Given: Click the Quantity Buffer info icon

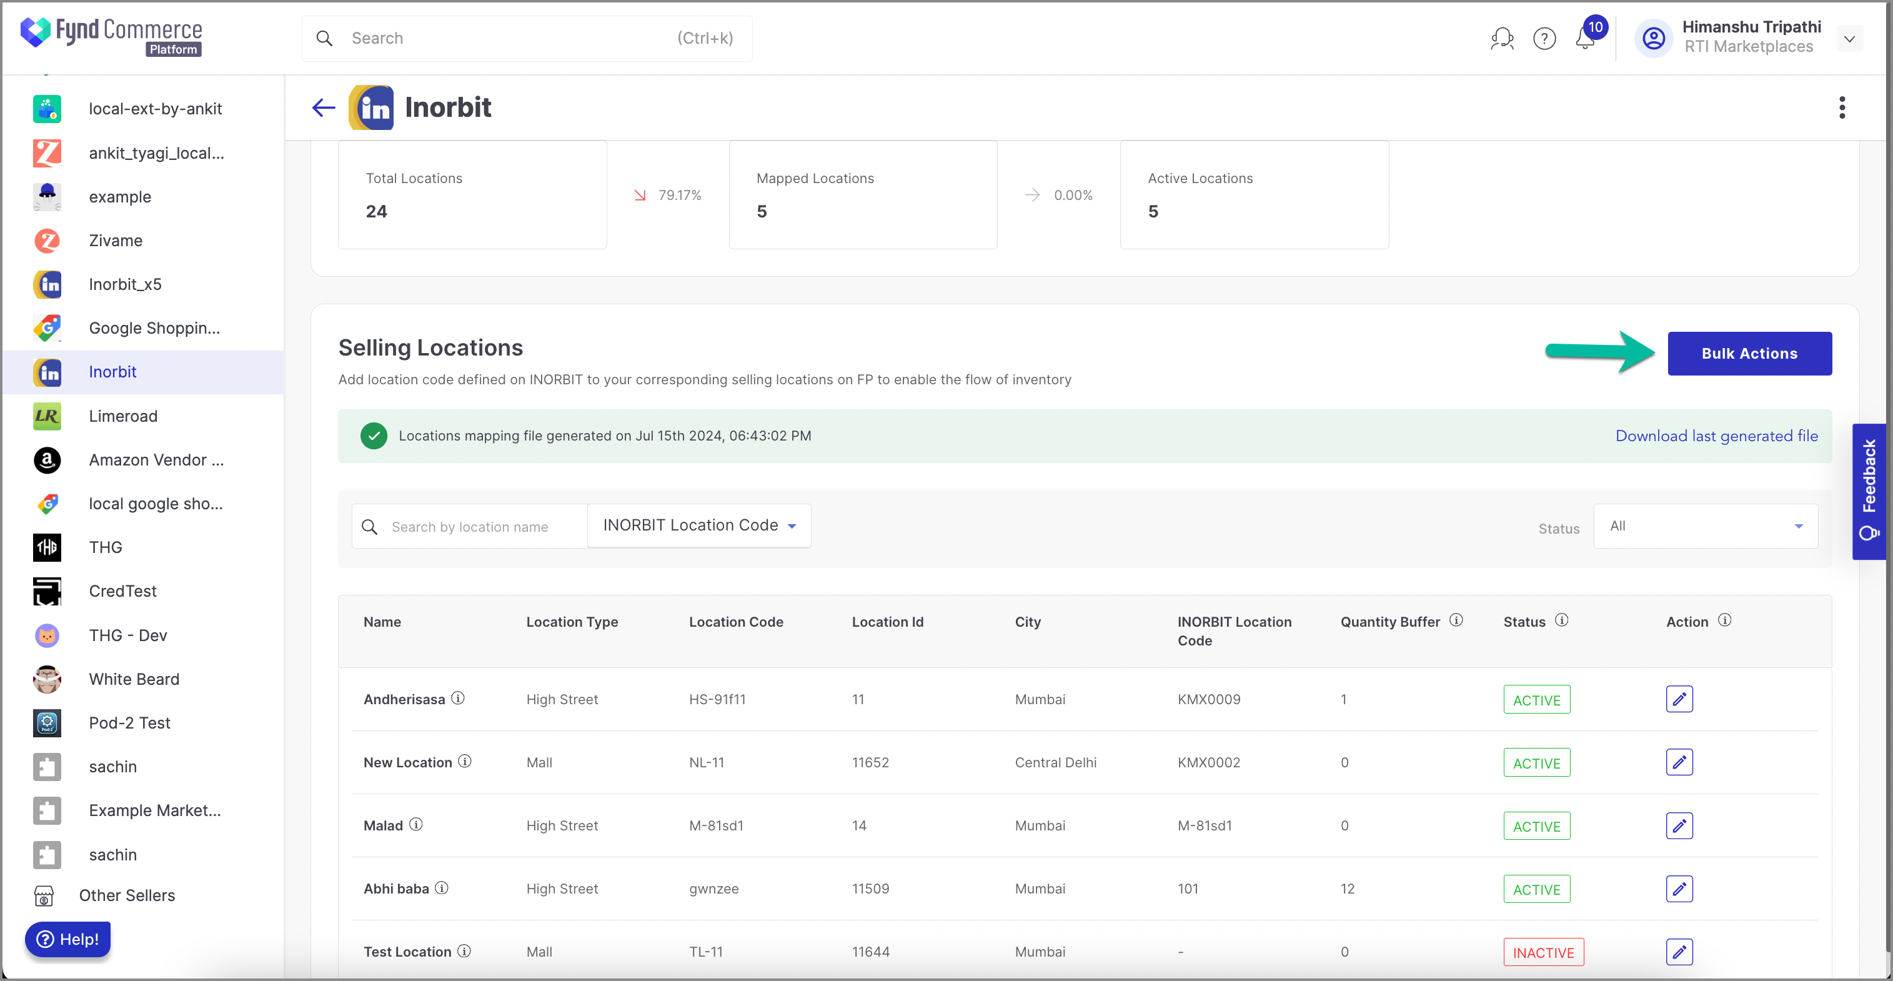Looking at the screenshot, I should click(x=1456, y=620).
